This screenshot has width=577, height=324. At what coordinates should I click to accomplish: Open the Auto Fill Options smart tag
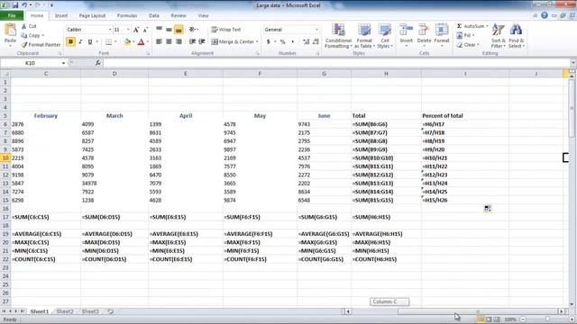[x=487, y=208]
